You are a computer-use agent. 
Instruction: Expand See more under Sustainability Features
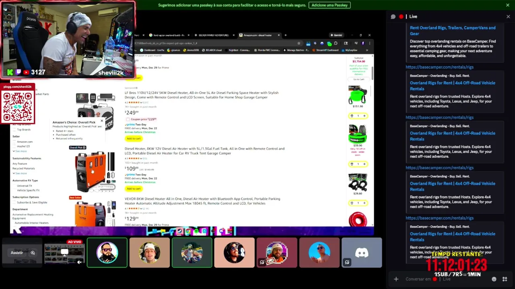coord(20,173)
